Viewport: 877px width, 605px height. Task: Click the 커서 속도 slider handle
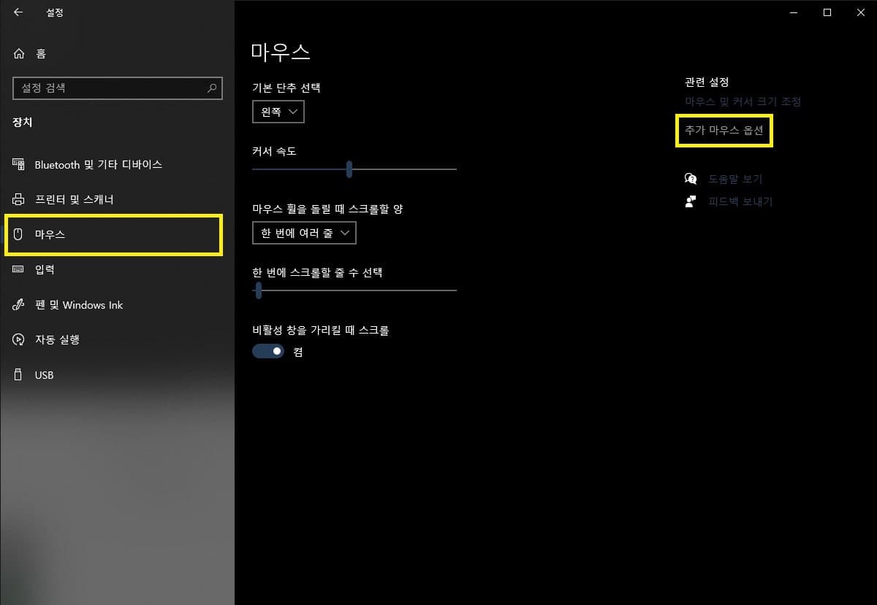pos(349,169)
